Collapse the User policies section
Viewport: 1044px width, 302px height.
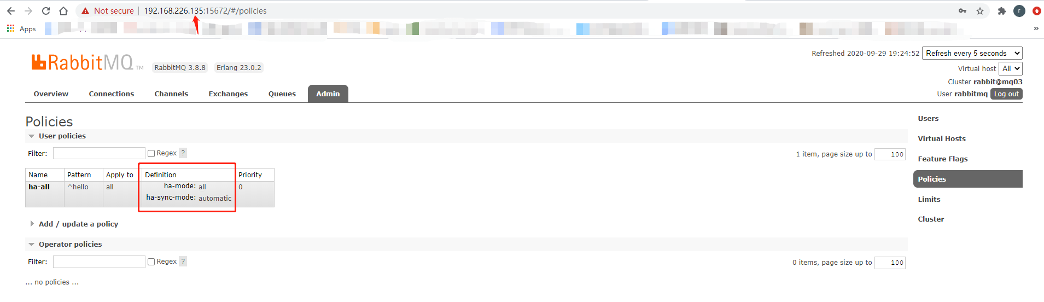click(x=62, y=136)
